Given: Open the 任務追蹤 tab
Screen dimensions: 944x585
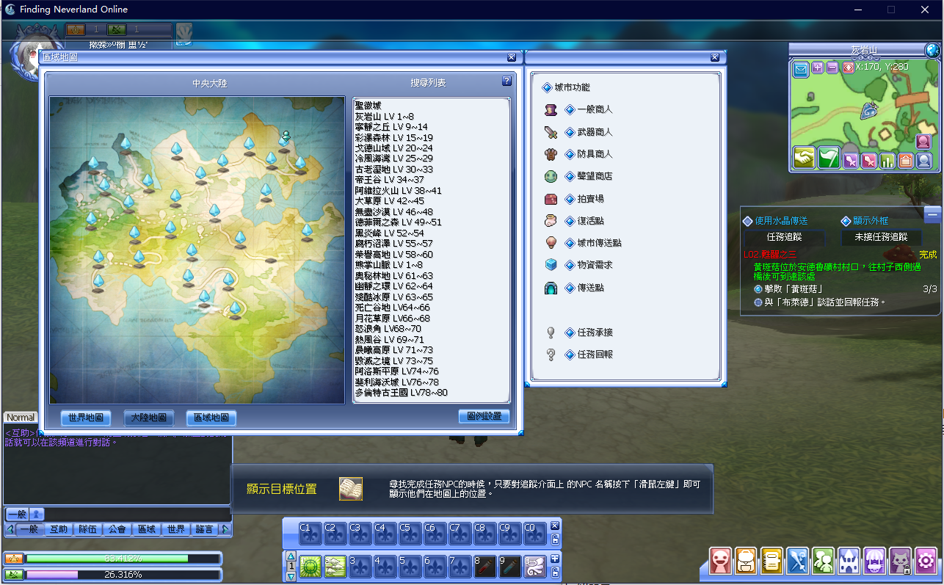Looking at the screenshot, I should (784, 238).
